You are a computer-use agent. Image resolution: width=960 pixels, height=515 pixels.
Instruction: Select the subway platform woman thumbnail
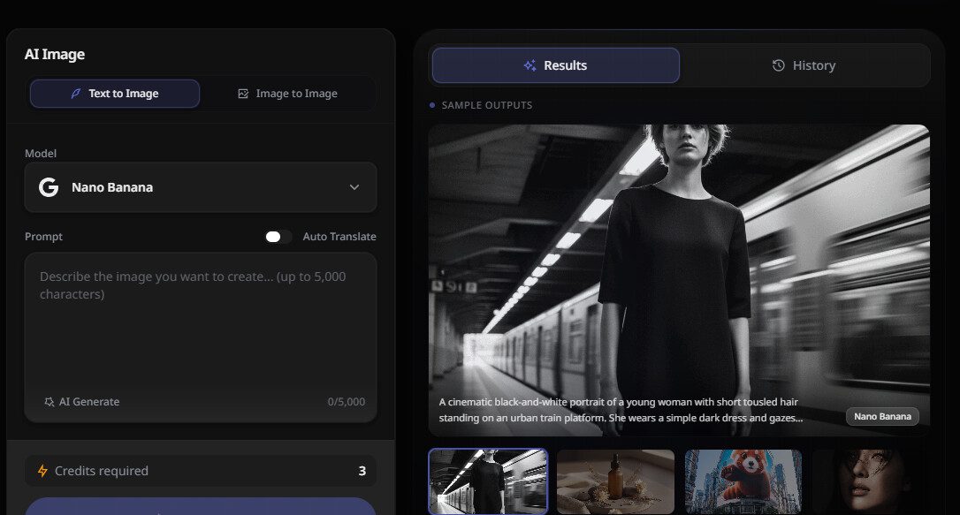pos(488,481)
